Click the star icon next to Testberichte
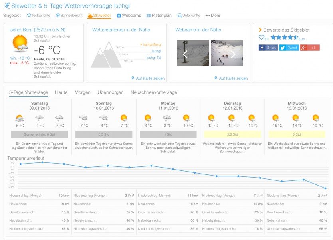 pos(29,15)
